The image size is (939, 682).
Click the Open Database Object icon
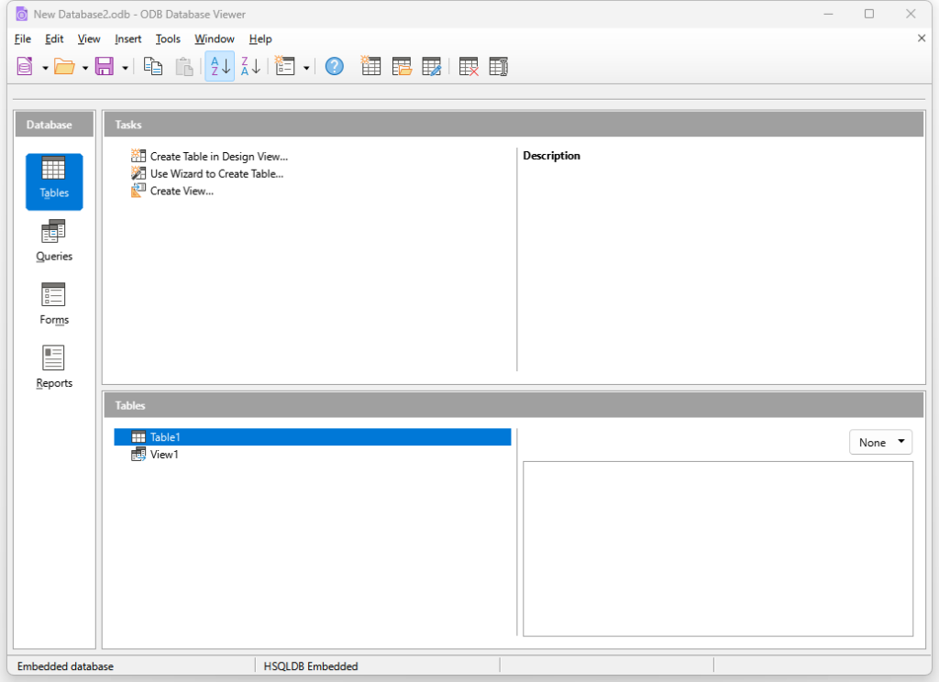point(402,67)
